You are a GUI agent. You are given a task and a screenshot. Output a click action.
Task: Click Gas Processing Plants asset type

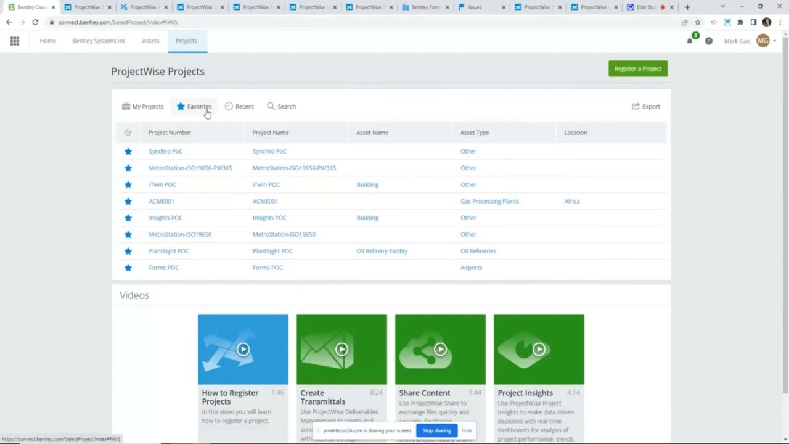click(x=489, y=201)
